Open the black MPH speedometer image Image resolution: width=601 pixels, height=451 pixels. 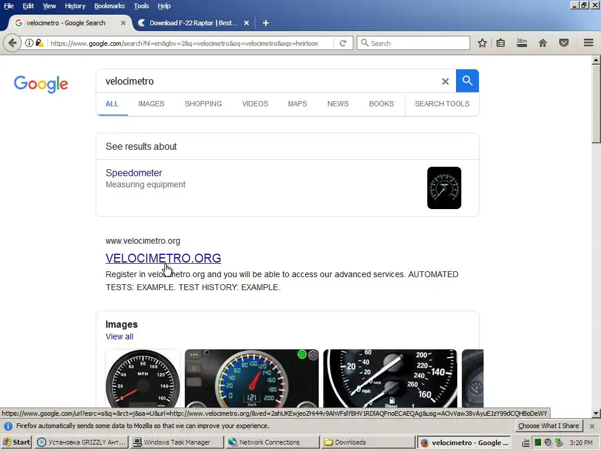click(143, 378)
